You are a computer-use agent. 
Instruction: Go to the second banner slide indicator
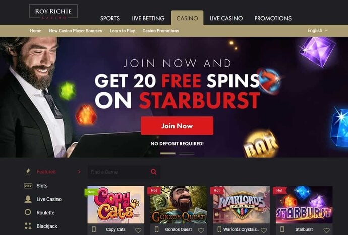(x=187, y=153)
